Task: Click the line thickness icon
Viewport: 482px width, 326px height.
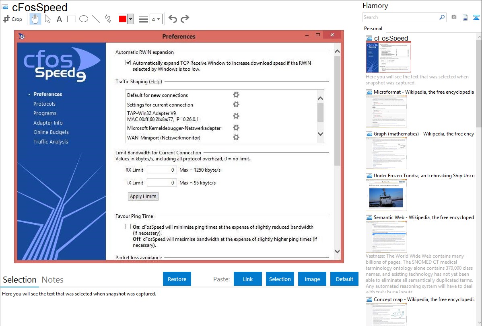Action: (x=143, y=19)
